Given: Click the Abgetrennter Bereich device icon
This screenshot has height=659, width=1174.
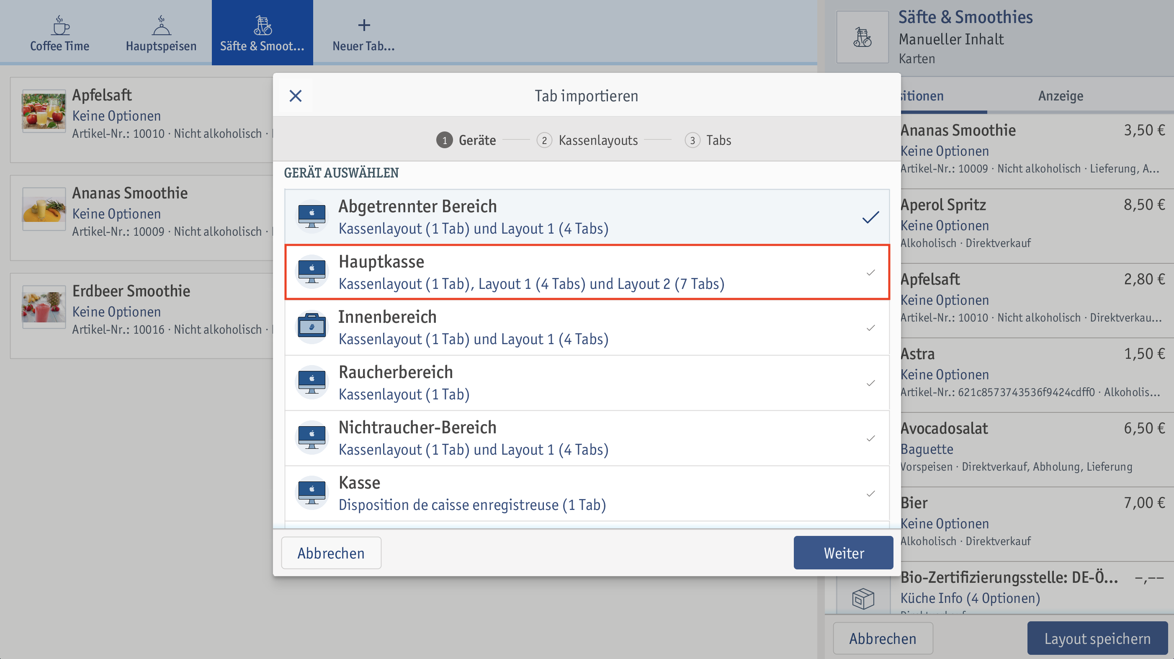Looking at the screenshot, I should tap(312, 216).
